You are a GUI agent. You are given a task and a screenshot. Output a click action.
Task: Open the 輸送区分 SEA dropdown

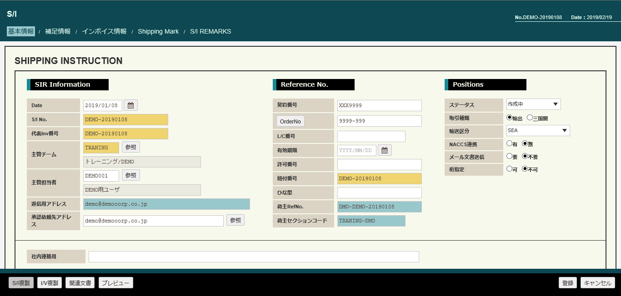[538, 131]
